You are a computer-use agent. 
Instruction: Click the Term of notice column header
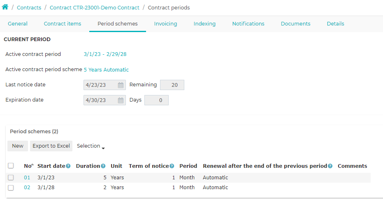149,166
